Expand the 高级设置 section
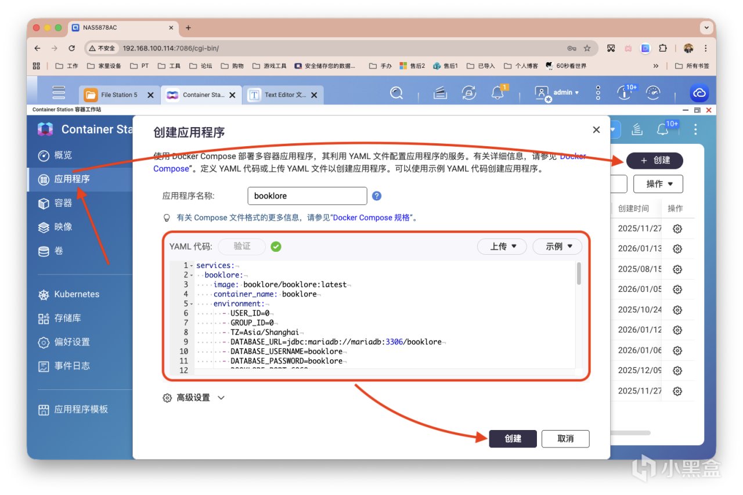The height and width of the screenshot is (495, 743). (x=193, y=398)
